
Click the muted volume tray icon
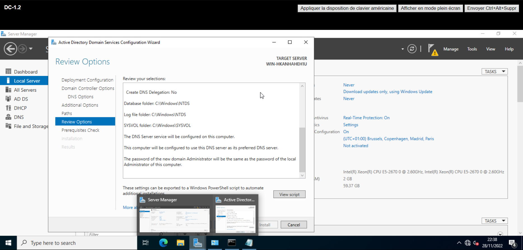pos(476,243)
